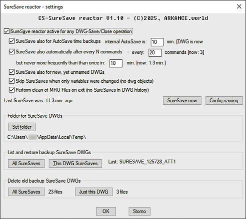Cancel dialog with Storno button
246x219 pixels.
click(139, 211)
